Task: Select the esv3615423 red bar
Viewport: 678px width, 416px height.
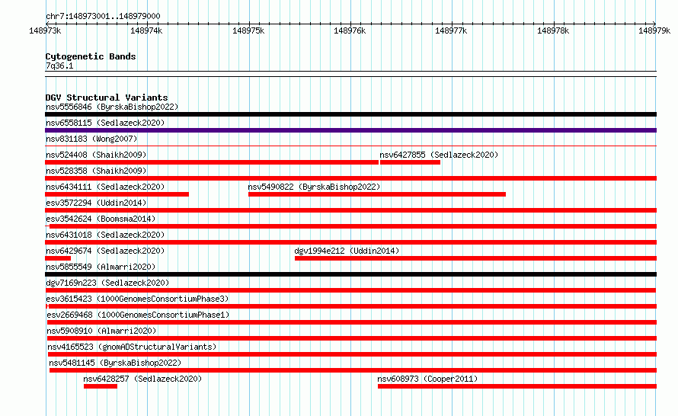Action: click(x=352, y=306)
